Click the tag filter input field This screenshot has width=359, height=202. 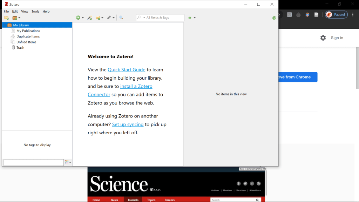pyautogui.click(x=33, y=162)
